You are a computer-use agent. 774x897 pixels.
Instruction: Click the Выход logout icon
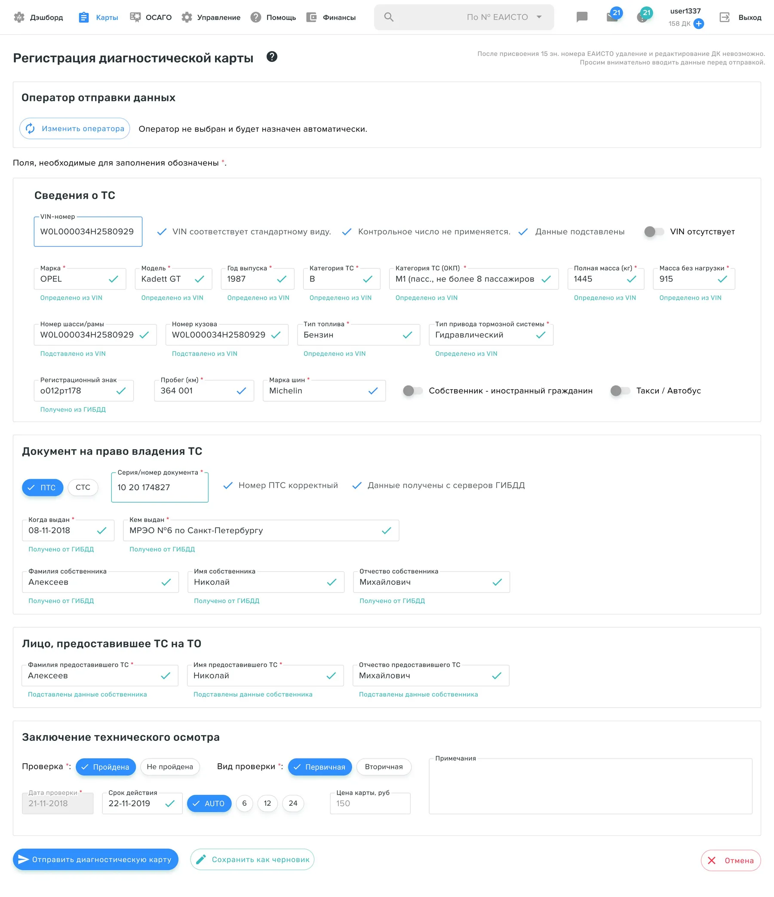(724, 17)
